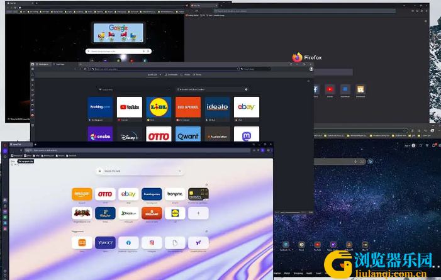Open the ebay tile in Opera speed dial

[x=128, y=194]
